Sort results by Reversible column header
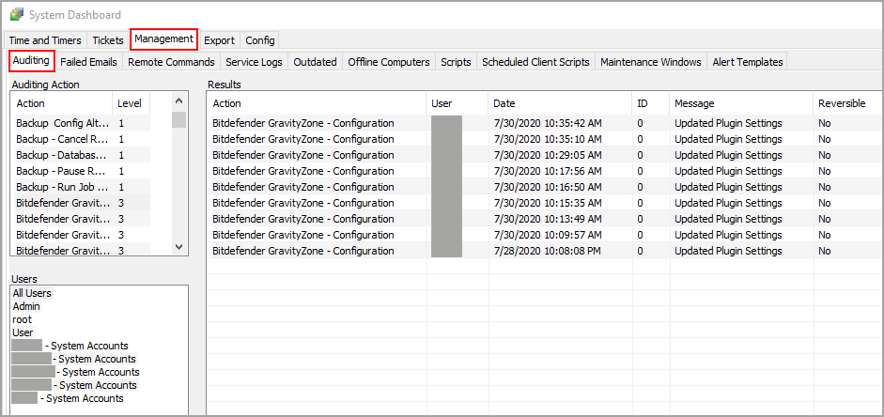 841,103
